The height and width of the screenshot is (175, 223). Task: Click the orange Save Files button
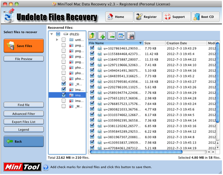pyautogui.click(x=24, y=46)
